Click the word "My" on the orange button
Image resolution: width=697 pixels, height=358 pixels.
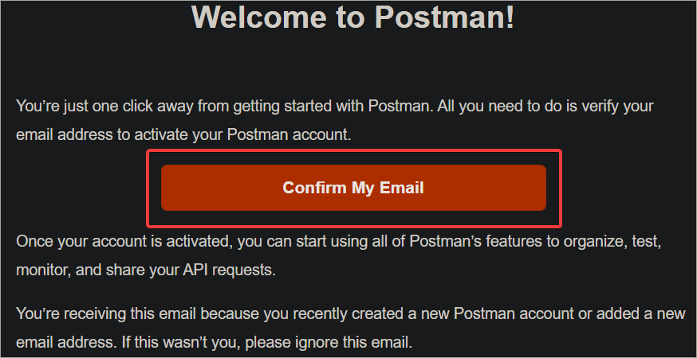click(x=363, y=188)
